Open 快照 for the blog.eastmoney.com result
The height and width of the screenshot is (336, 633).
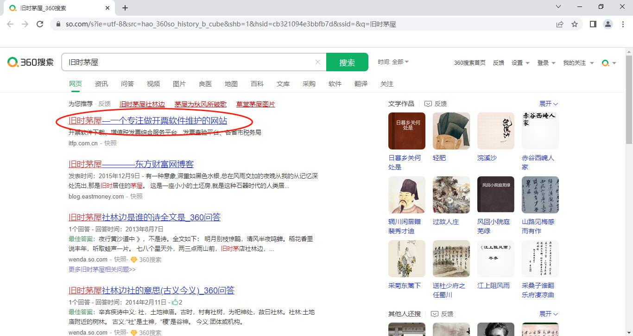pos(136,197)
